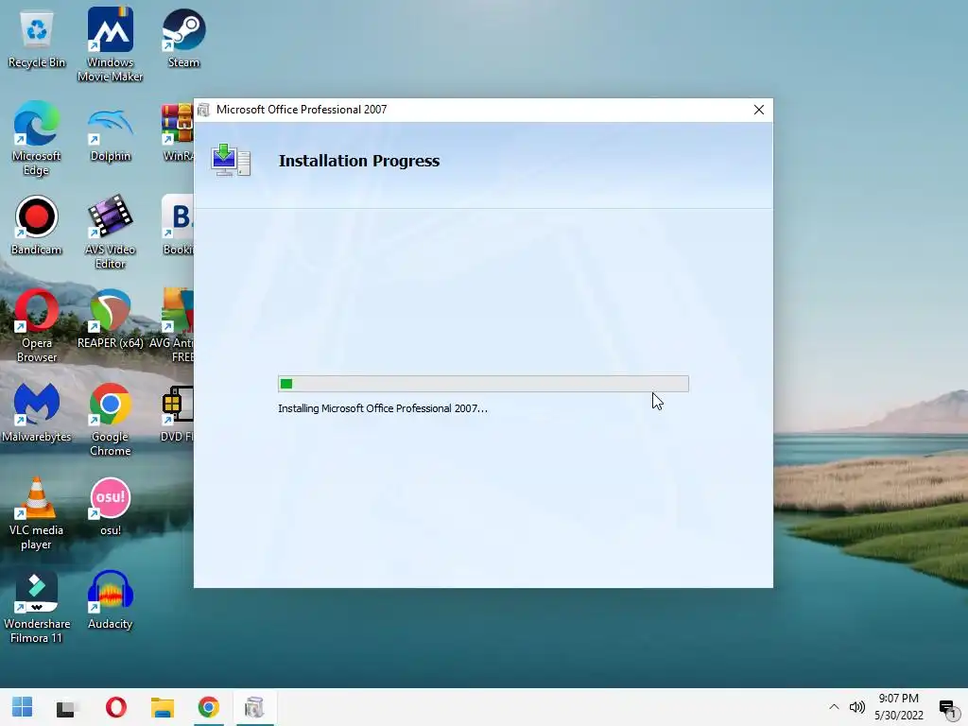968x726 pixels.
Task: Click the 'Installing Microsoft Office Professional 2007...' status text
Action: pos(383,408)
